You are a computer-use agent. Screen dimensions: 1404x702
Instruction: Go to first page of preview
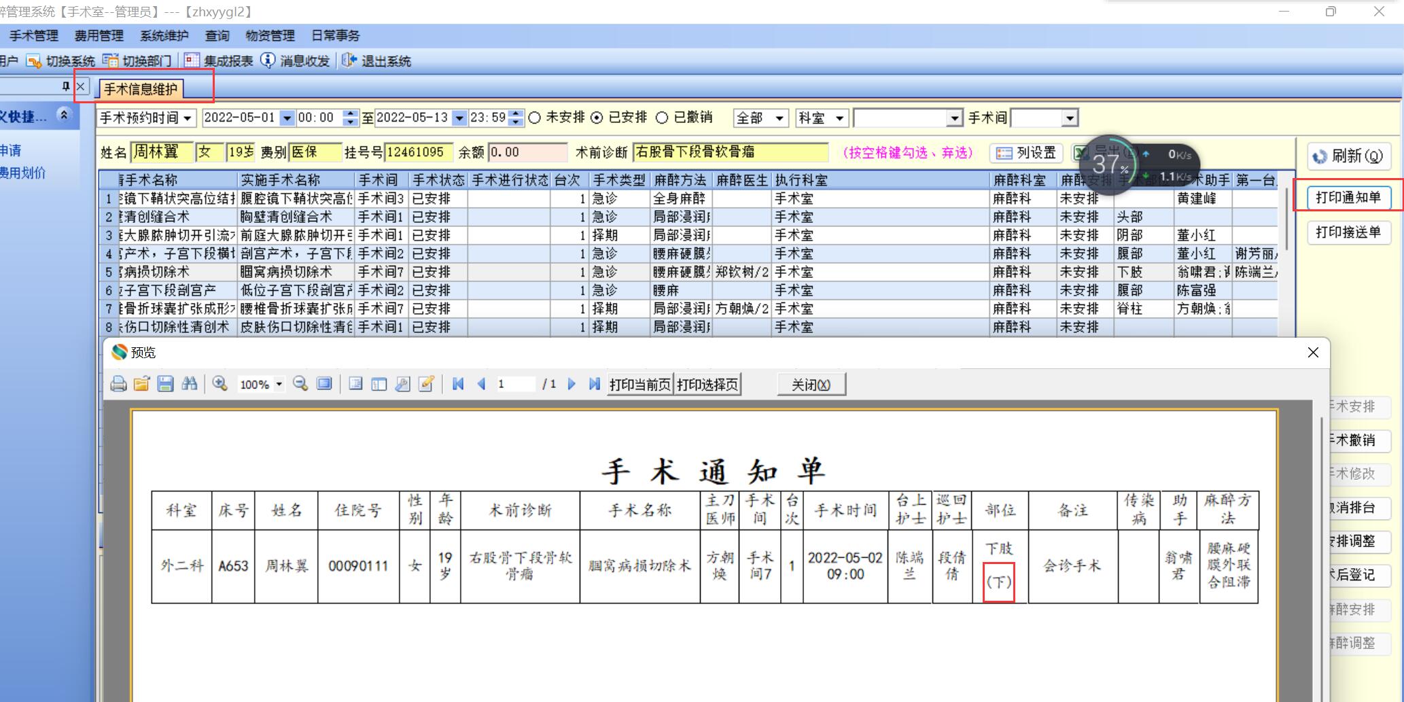click(458, 384)
